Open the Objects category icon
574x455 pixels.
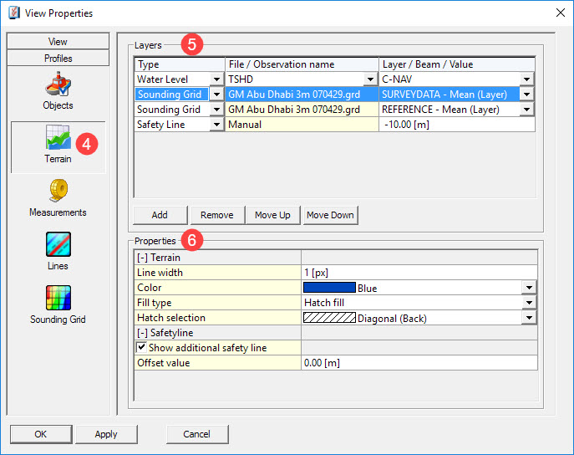pyautogui.click(x=58, y=85)
